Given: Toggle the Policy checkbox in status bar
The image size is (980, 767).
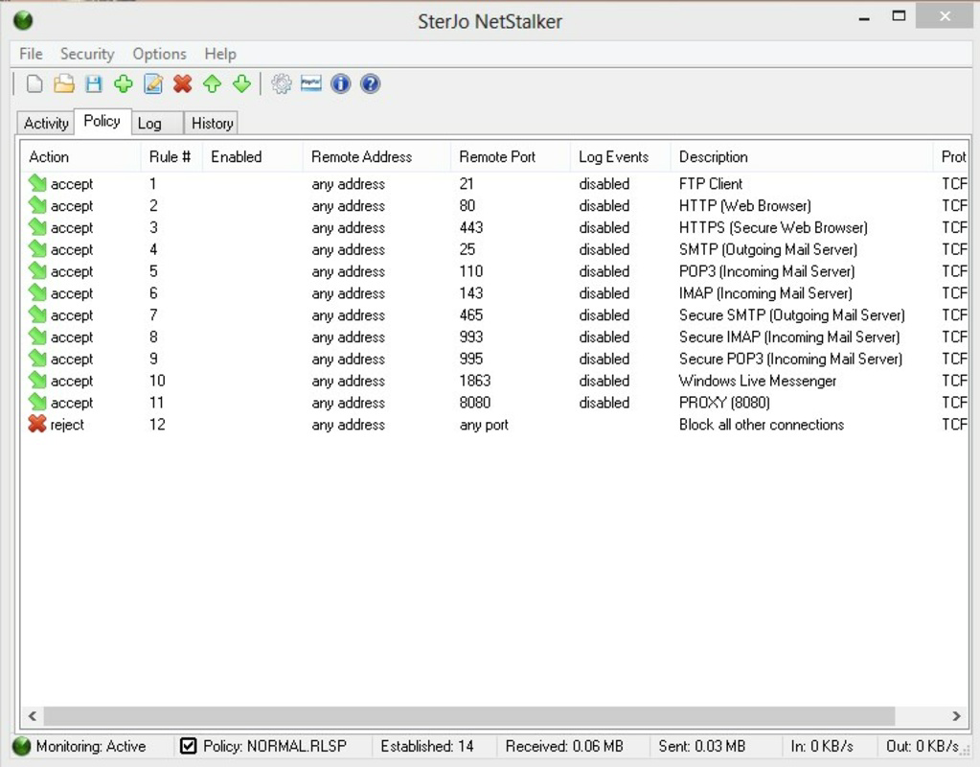Looking at the screenshot, I should click(188, 746).
